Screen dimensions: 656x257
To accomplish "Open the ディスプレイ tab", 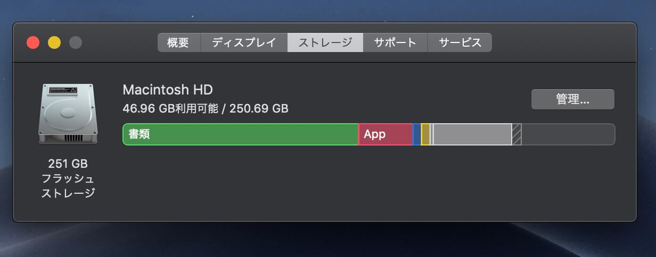I will (x=244, y=42).
